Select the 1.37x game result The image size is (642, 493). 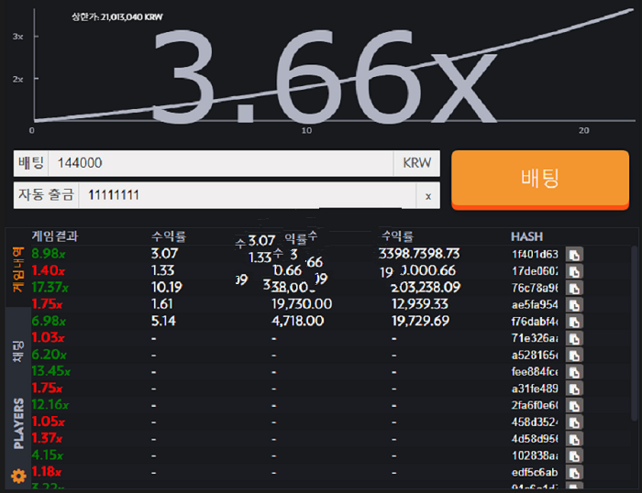pyautogui.click(x=47, y=438)
